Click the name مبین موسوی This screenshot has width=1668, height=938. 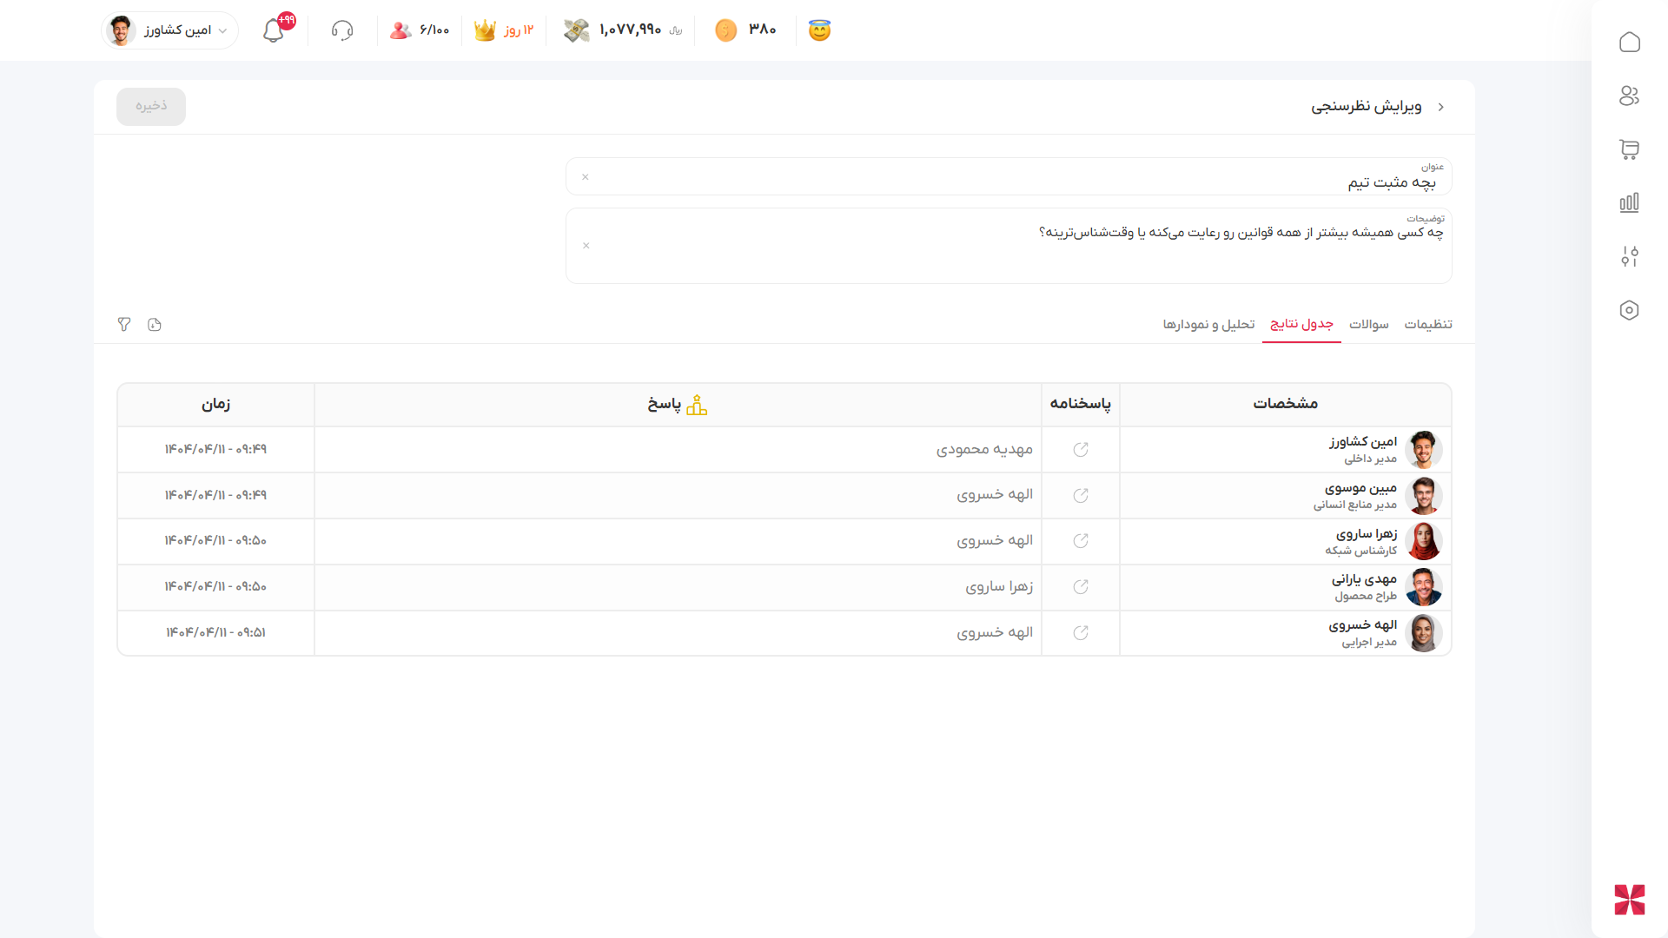tap(1361, 487)
